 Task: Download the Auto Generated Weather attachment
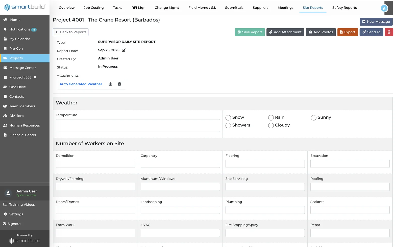click(x=110, y=84)
